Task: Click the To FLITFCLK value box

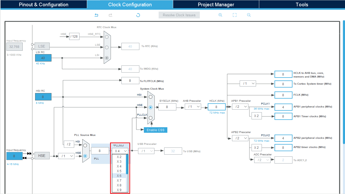Action: (x=130, y=81)
